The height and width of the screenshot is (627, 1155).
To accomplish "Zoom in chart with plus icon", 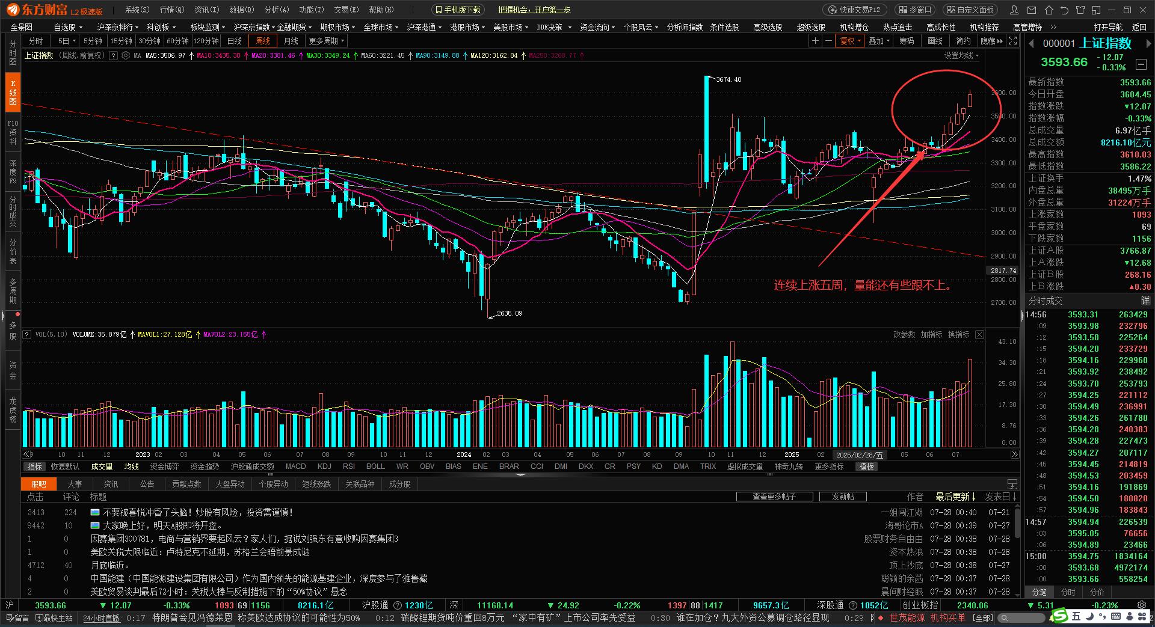I will (x=815, y=41).
